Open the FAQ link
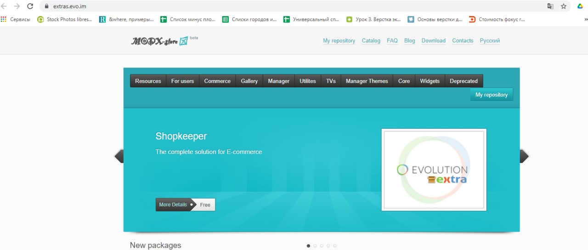Viewport: 588px width, 250px height. 392,40
